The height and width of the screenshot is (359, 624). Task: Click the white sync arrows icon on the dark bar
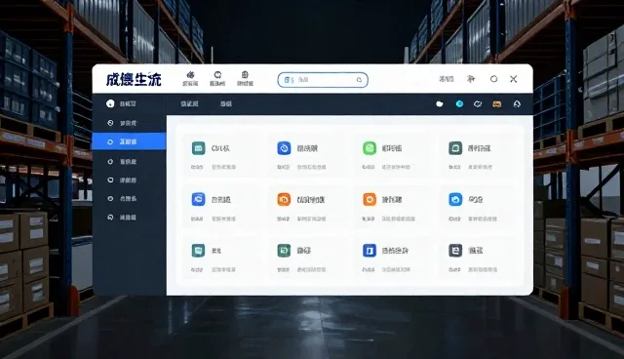(478, 103)
